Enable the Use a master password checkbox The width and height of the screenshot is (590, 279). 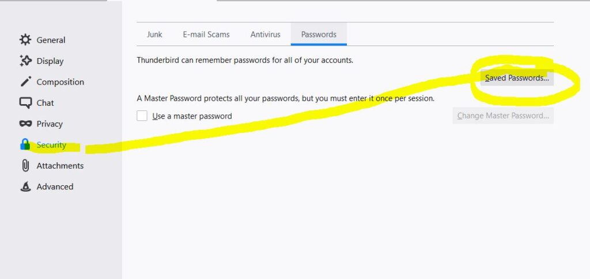tap(142, 116)
